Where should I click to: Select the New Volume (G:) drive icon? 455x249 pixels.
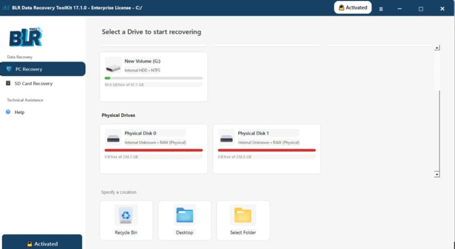113,68
